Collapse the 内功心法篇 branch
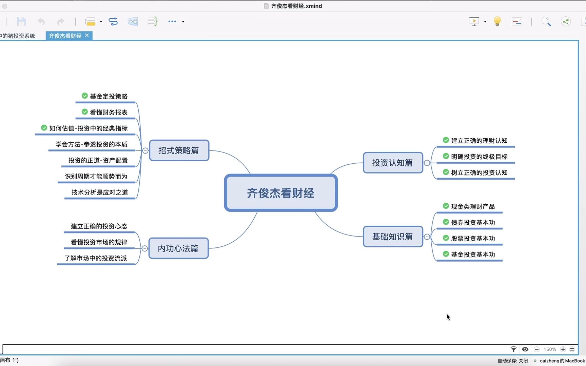The width and height of the screenshot is (586, 366). [144, 248]
